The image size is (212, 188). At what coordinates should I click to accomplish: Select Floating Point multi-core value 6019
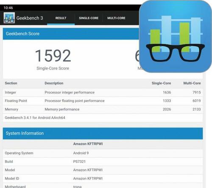coord(197,101)
